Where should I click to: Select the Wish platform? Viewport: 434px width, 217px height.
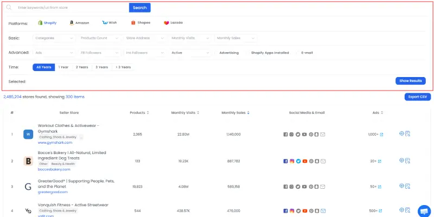pyautogui.click(x=110, y=23)
